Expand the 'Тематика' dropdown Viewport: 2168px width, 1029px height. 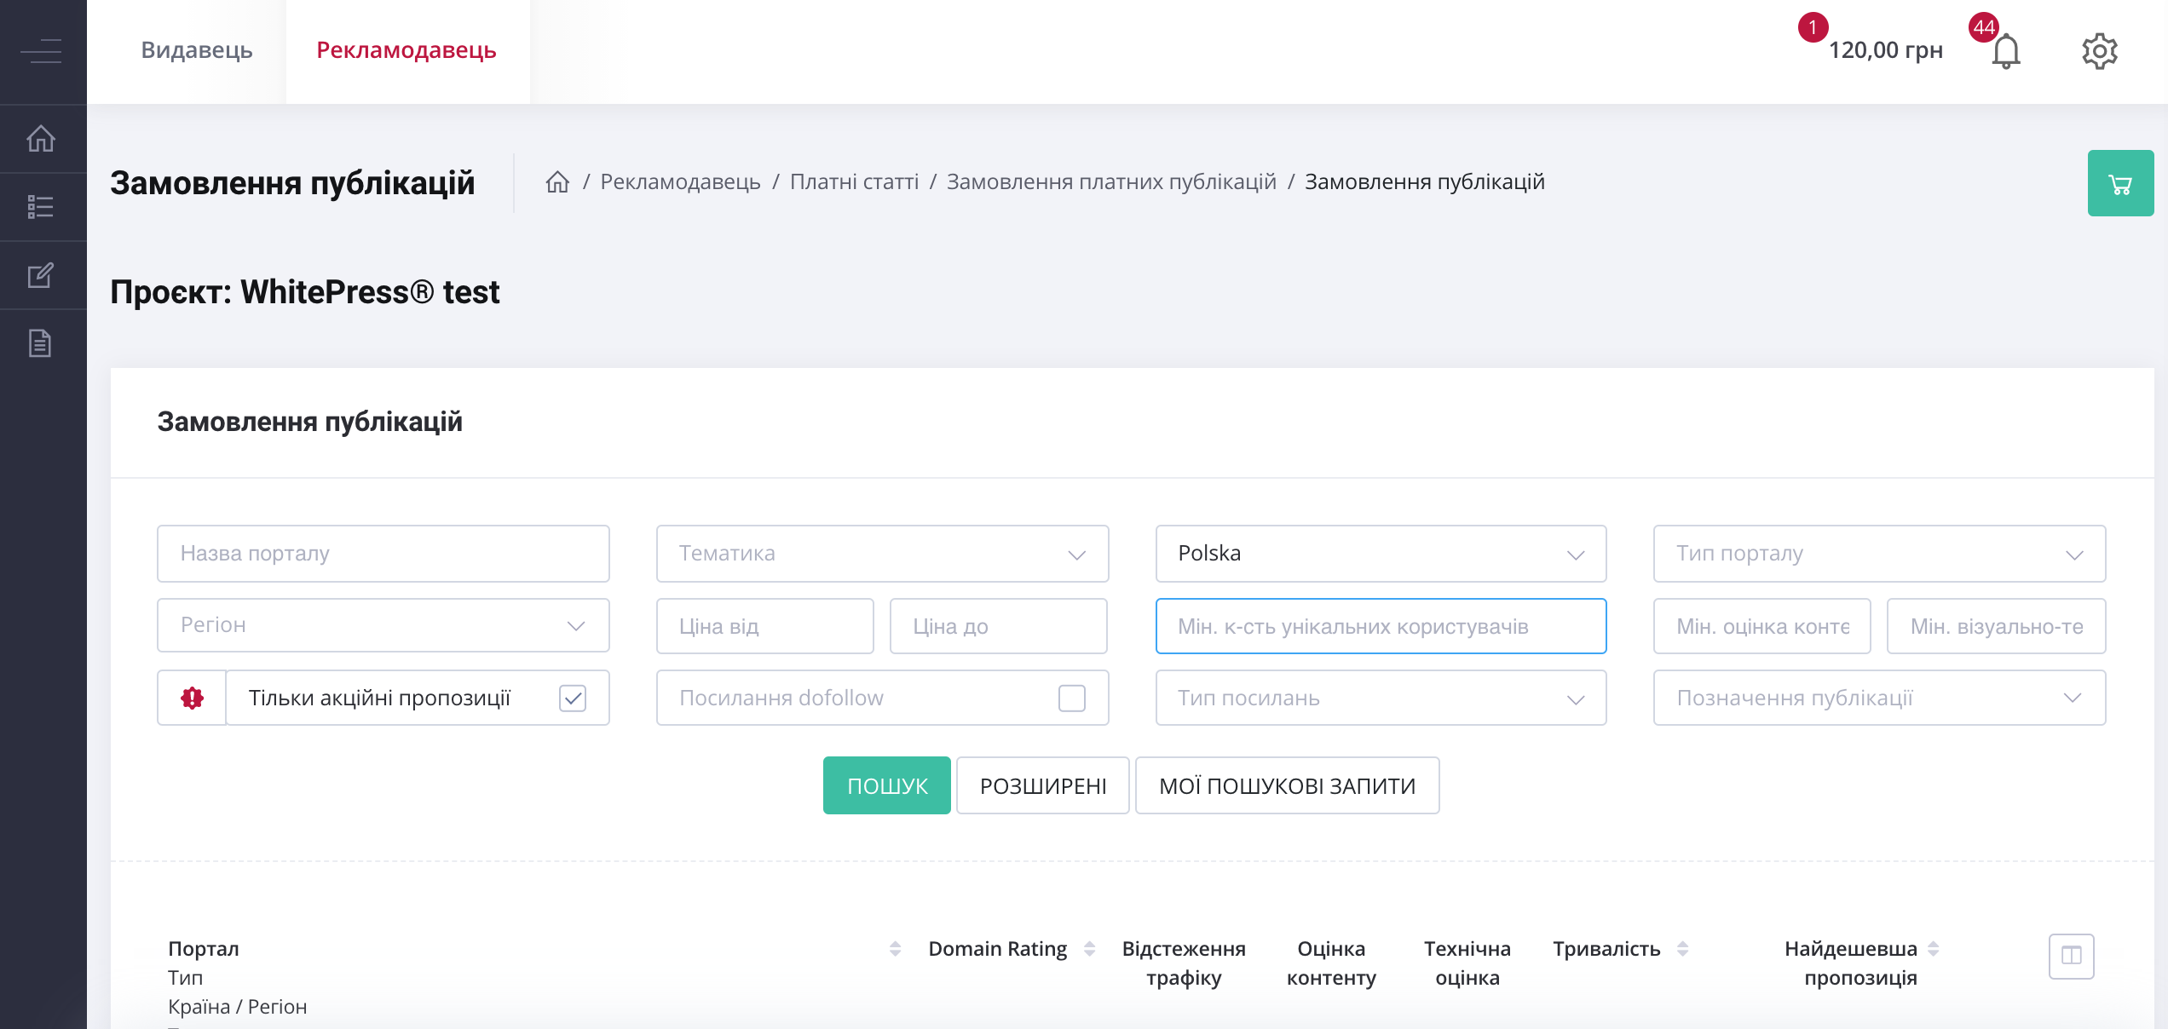pos(882,553)
